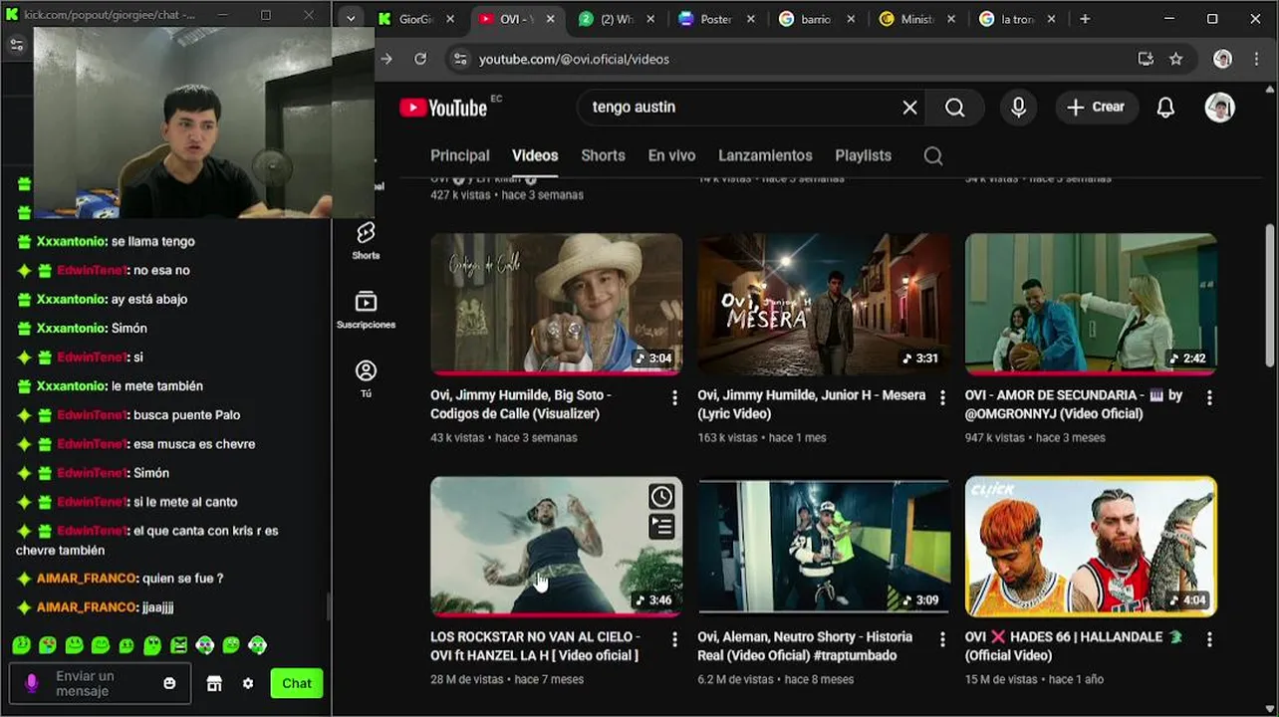Open Kick chat settings gear
Viewport: 1279px width, 717px height.
pyautogui.click(x=248, y=683)
